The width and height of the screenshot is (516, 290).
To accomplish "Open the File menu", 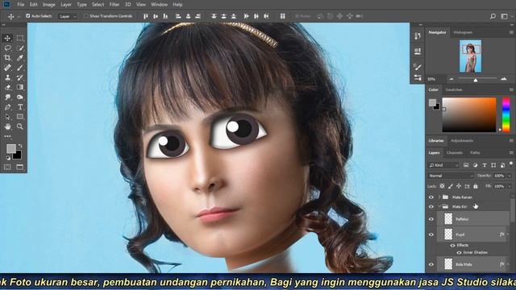I will [x=21, y=5].
